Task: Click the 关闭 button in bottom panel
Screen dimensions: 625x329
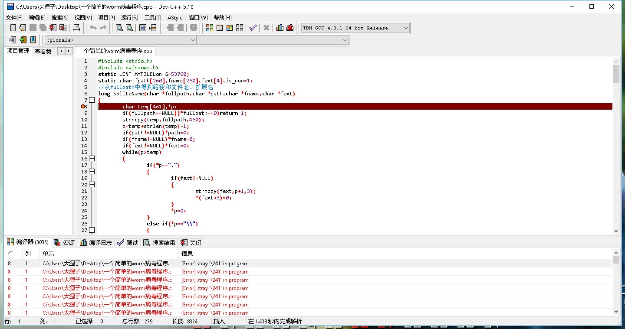Action: (x=191, y=243)
